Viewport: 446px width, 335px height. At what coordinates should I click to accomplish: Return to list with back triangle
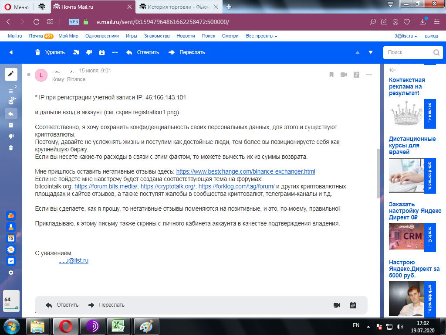[x=11, y=52]
